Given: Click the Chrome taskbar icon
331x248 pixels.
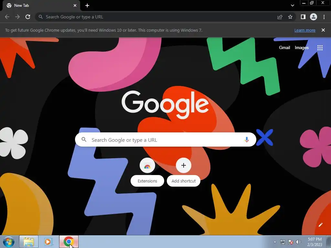Looking at the screenshot, I should pos(69,242).
